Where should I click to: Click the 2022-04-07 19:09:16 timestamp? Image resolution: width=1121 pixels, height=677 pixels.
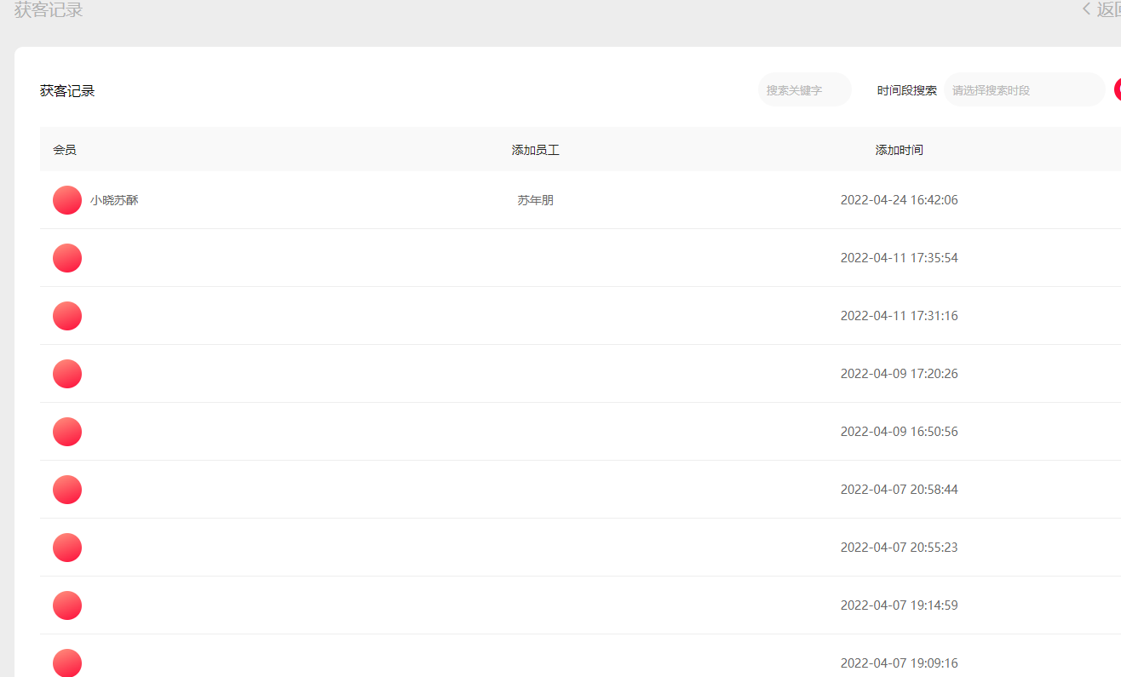click(899, 663)
